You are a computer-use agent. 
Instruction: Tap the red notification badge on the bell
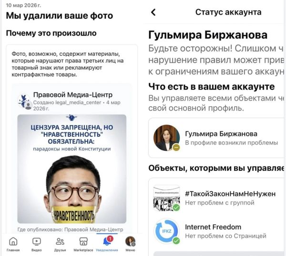click(x=110, y=238)
